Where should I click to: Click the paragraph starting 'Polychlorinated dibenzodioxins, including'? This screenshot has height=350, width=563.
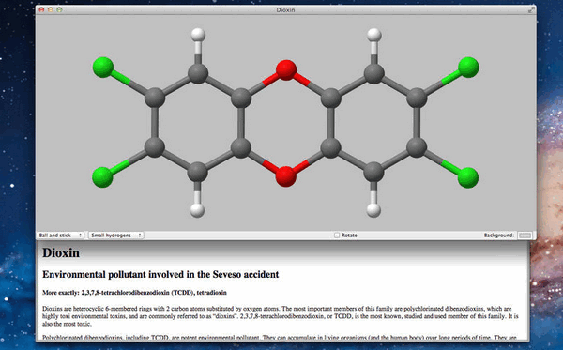[x=280, y=338]
